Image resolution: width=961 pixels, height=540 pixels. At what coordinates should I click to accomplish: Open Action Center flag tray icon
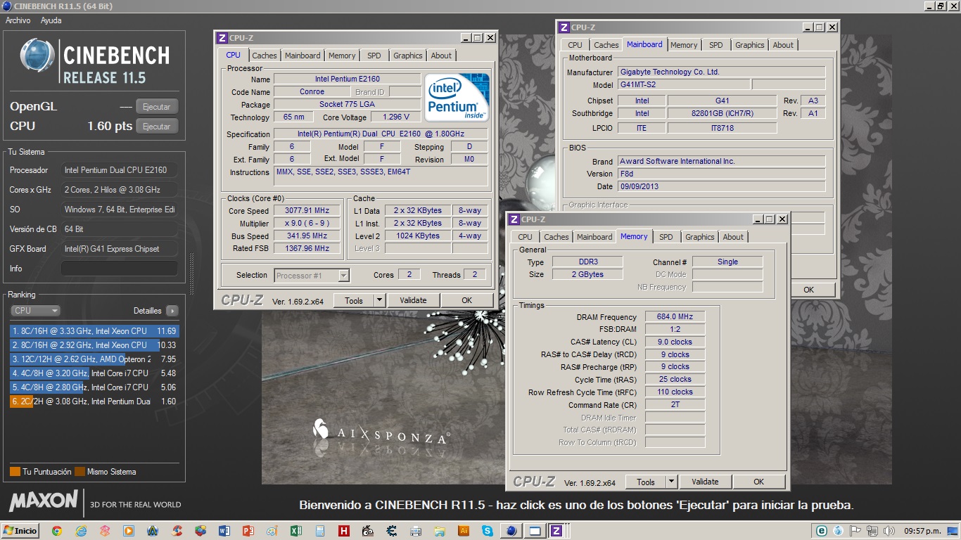(x=855, y=531)
